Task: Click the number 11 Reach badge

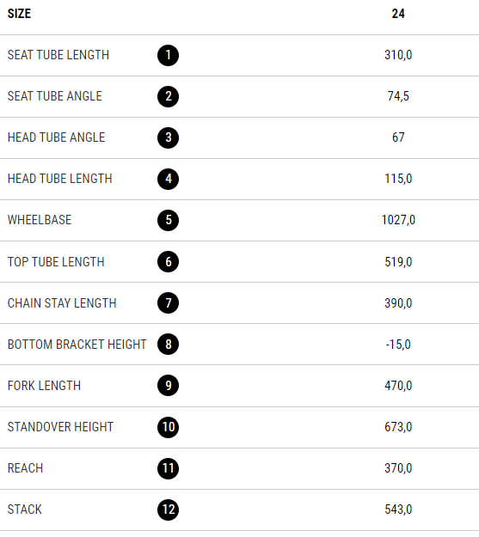Action: (168, 468)
